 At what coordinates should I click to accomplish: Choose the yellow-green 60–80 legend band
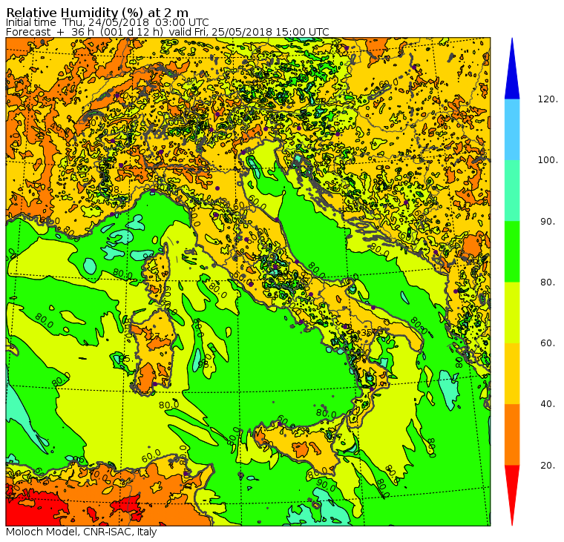click(512, 313)
